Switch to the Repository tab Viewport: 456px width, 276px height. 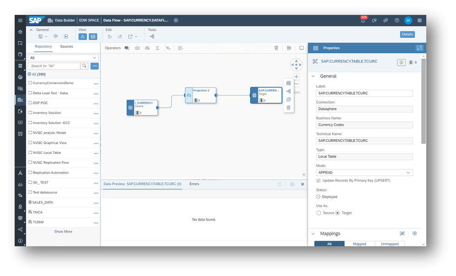43,47
